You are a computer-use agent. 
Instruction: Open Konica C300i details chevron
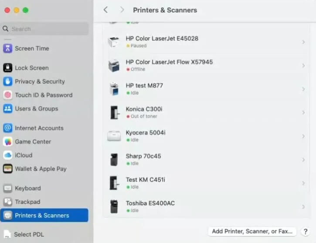tap(303, 112)
